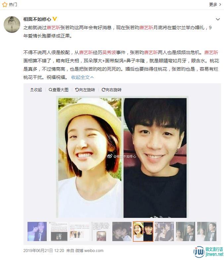This screenshot has height=260, width=224.
Task: Open the 更多 link at top right
Action: coord(215,5)
